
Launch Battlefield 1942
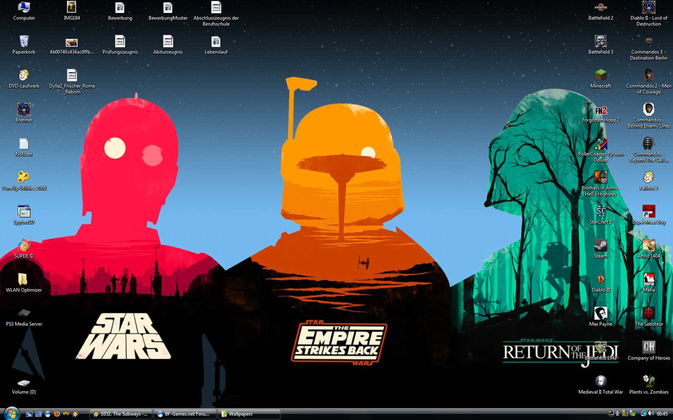coord(600,351)
